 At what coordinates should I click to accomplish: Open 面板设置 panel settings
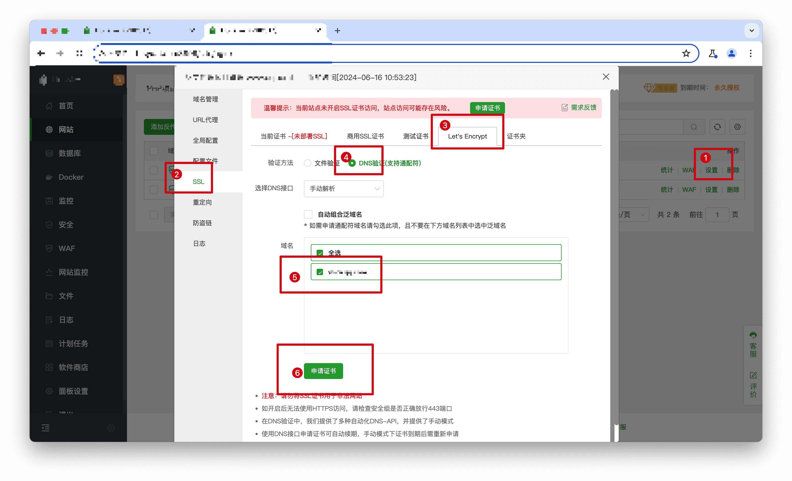[73, 391]
